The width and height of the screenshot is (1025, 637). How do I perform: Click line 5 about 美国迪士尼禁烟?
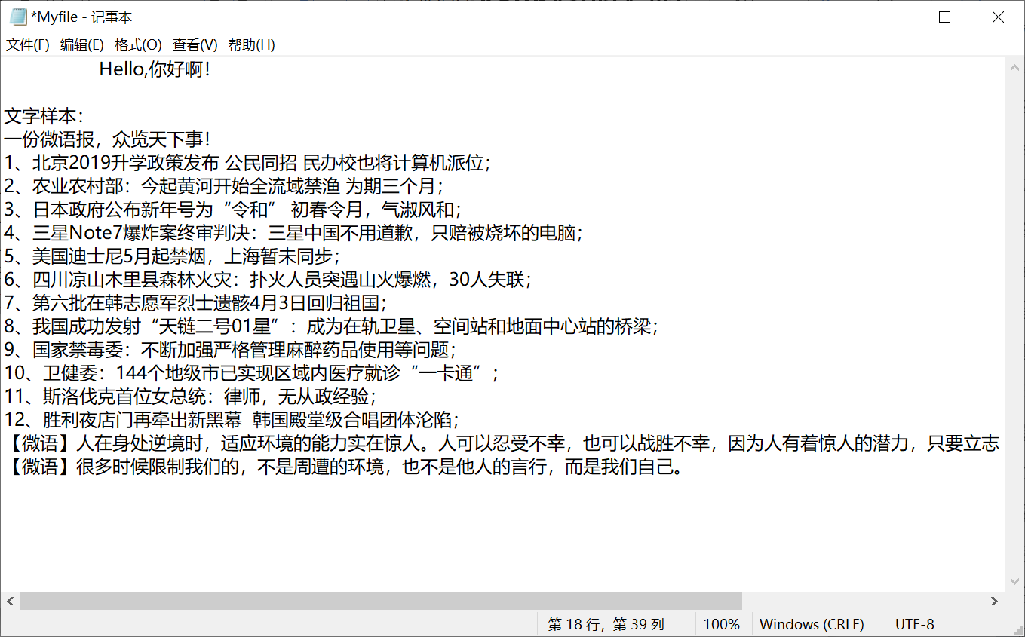(173, 256)
